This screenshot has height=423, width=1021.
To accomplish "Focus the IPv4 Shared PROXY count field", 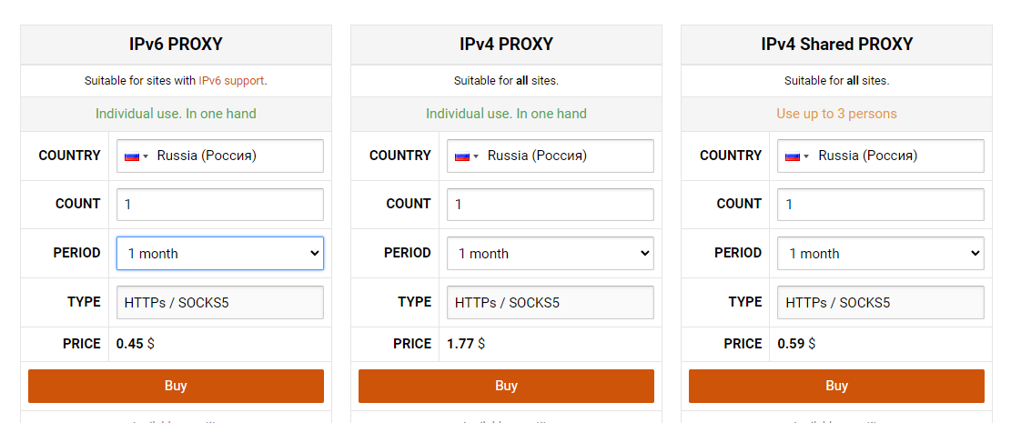I will point(880,205).
